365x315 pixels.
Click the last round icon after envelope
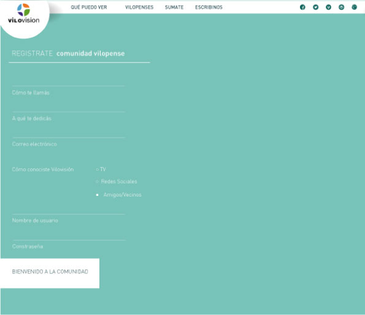(x=355, y=7)
